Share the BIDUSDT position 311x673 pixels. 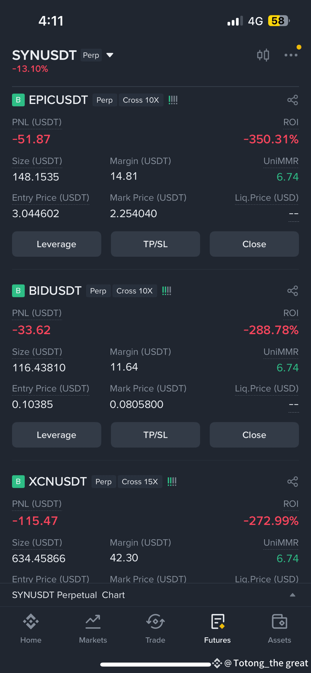click(293, 291)
